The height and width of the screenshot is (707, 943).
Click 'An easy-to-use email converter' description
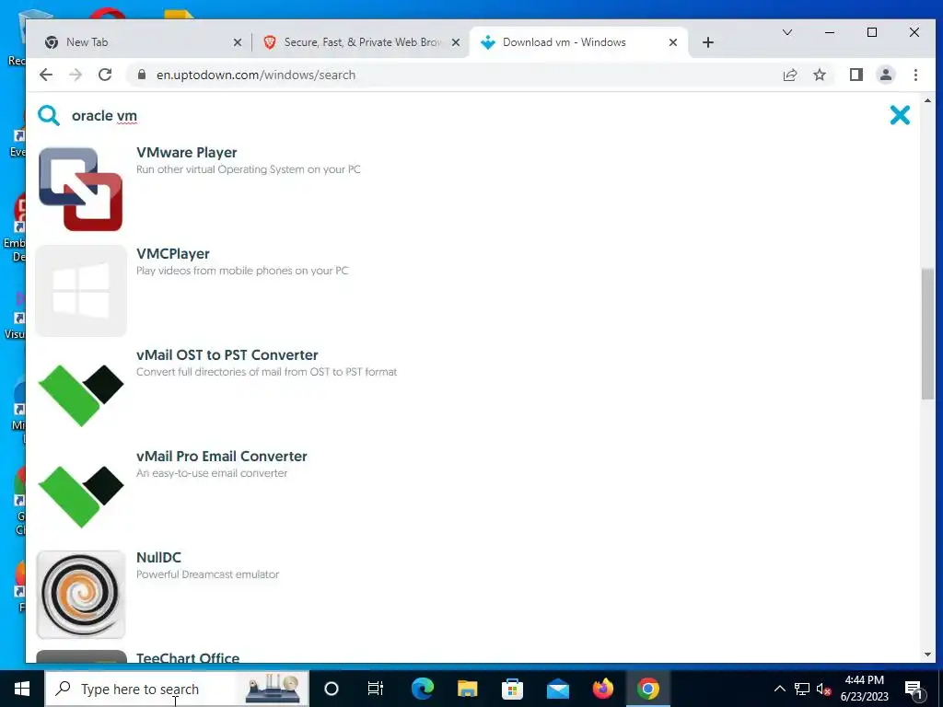pos(212,473)
